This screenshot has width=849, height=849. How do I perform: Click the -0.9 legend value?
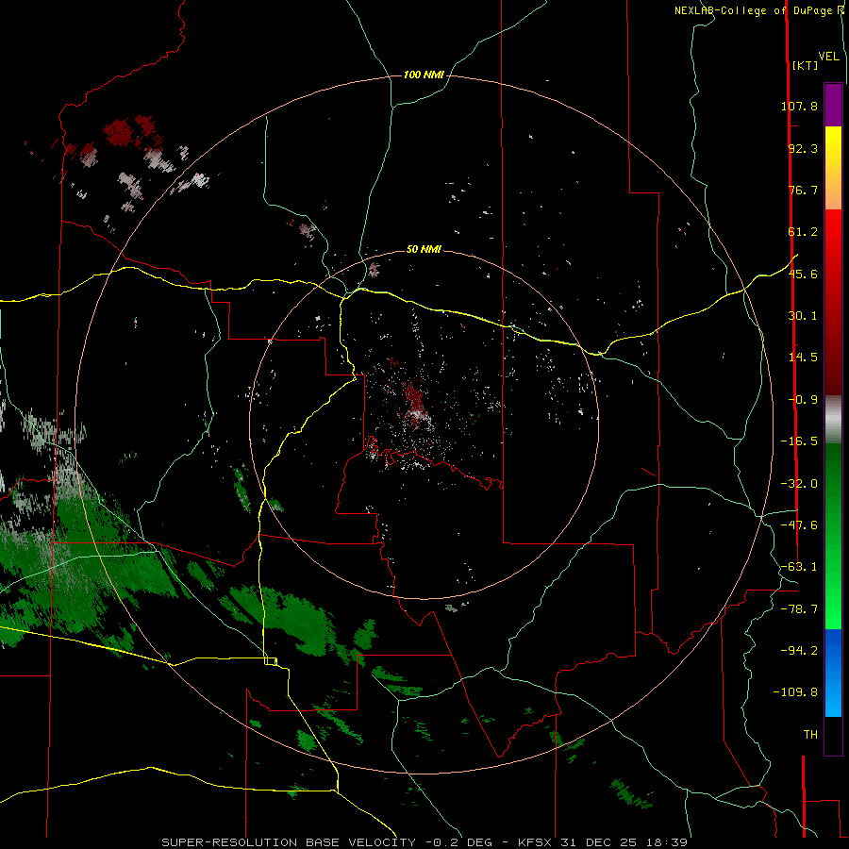[x=803, y=400]
